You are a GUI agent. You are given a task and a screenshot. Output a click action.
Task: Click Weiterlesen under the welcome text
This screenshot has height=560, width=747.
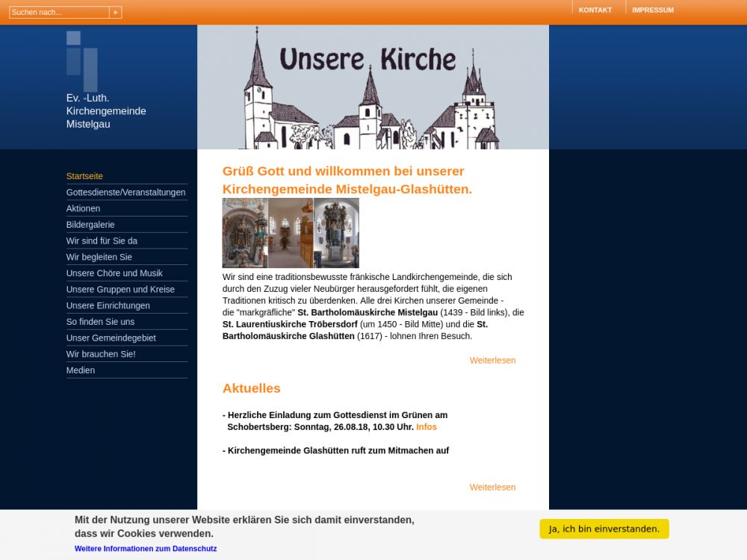pos(492,361)
